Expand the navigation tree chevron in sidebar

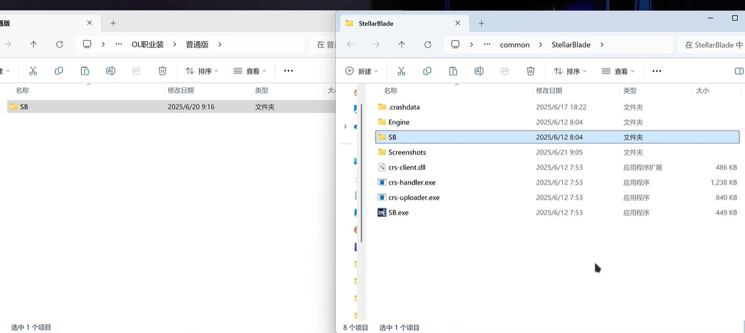coord(345,127)
